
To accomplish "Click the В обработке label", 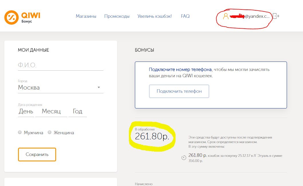I will click(x=145, y=129).
